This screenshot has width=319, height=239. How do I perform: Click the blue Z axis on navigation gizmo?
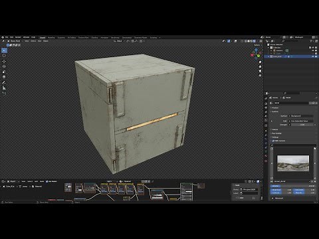256,50
